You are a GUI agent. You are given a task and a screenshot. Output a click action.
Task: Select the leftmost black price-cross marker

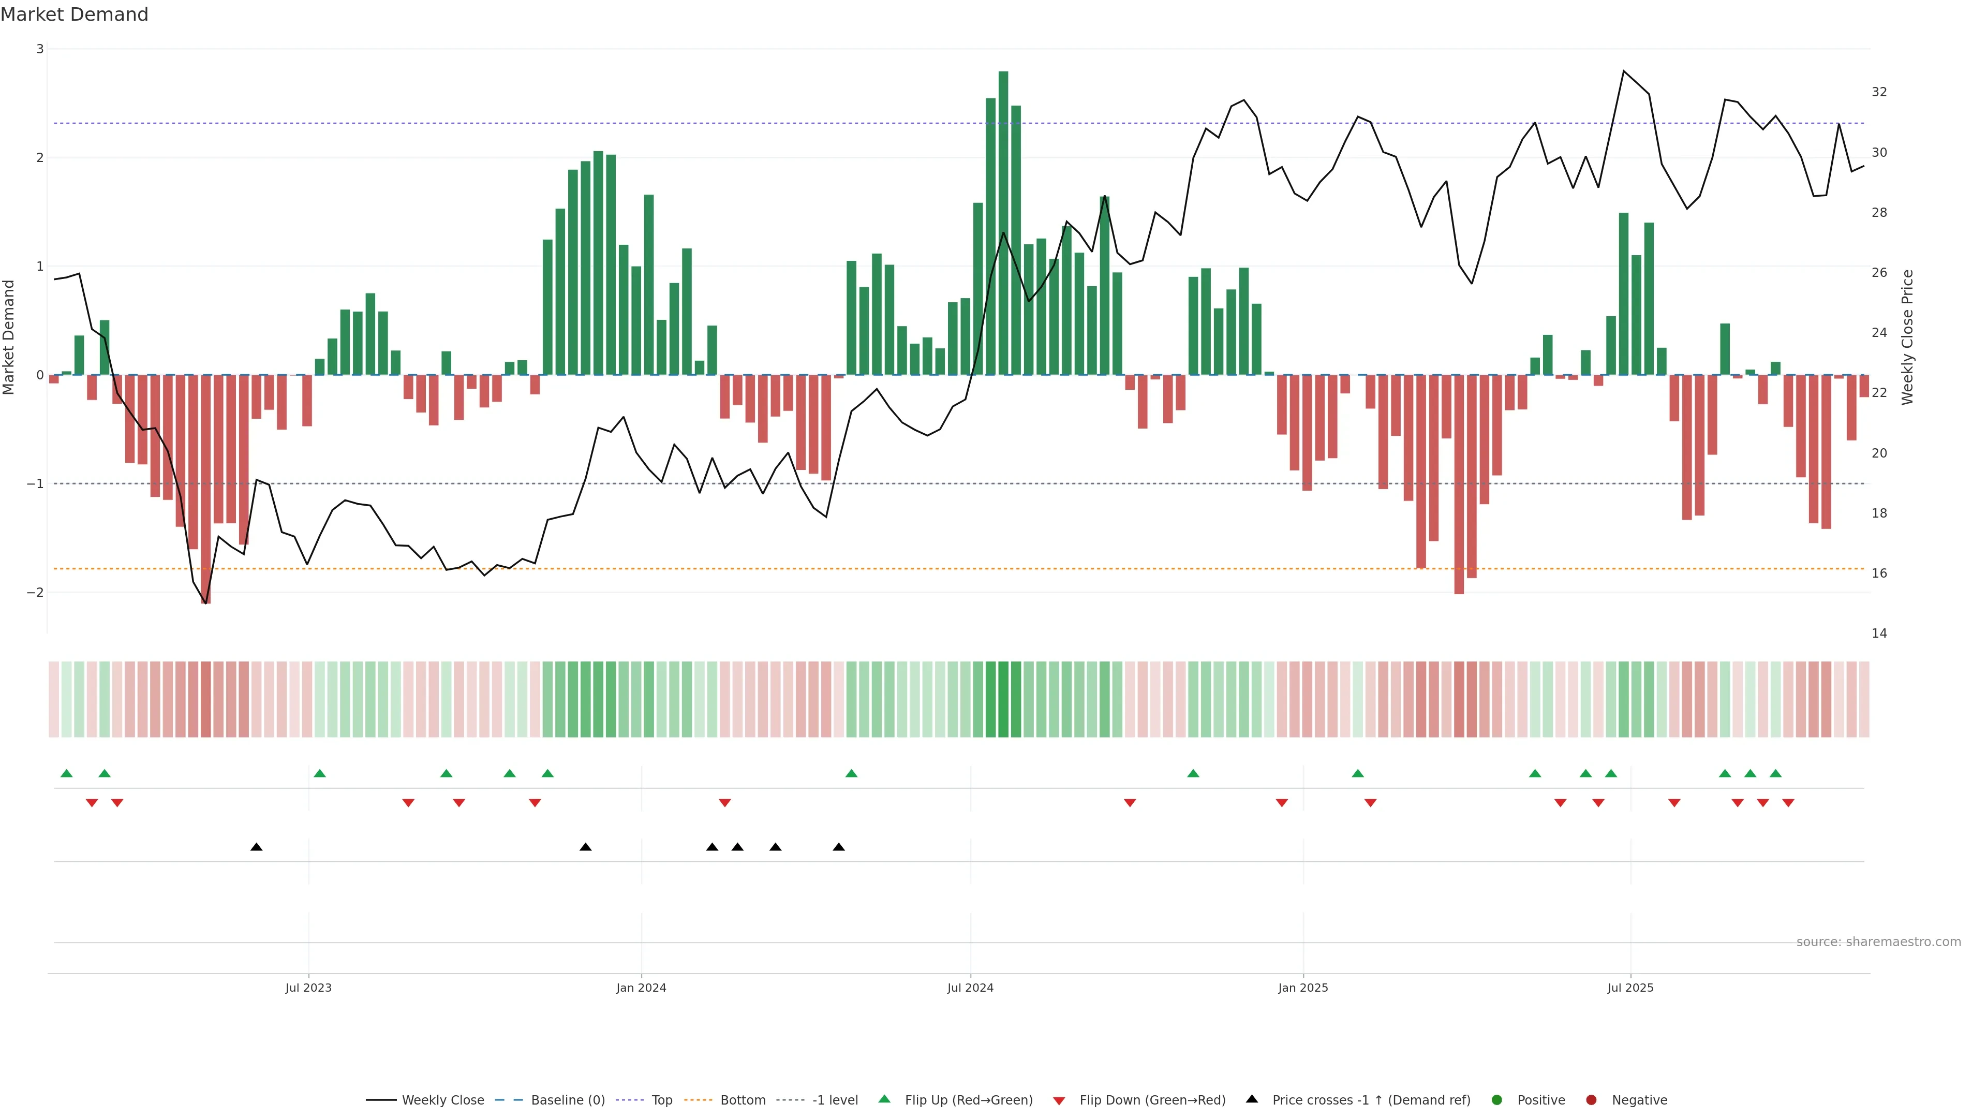[257, 847]
